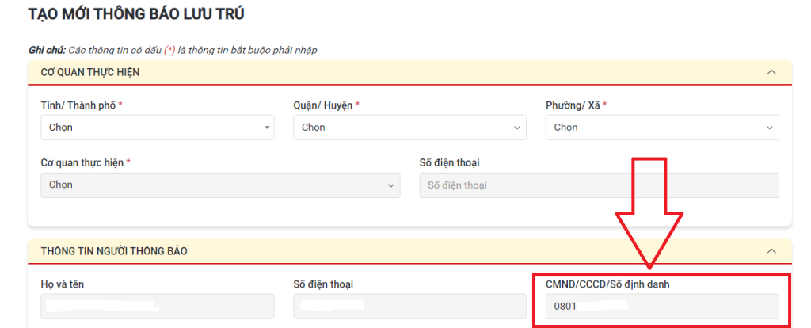Screen dimensions: 811x328
Task: Open the Quận/ Huyện 'Chọn' combo box
Action: pyautogui.click(x=404, y=128)
